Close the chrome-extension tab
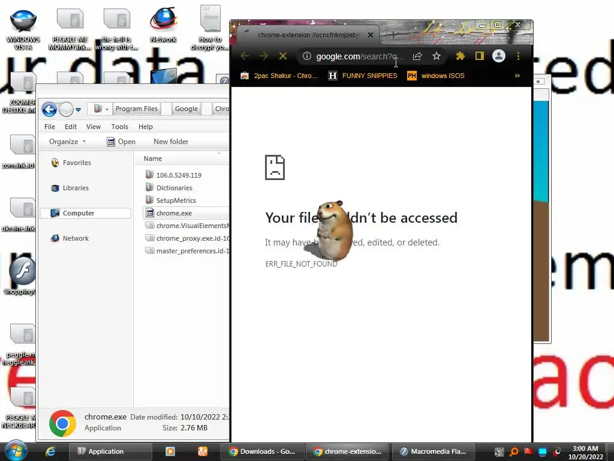This screenshot has height=461, width=614. pos(371,35)
